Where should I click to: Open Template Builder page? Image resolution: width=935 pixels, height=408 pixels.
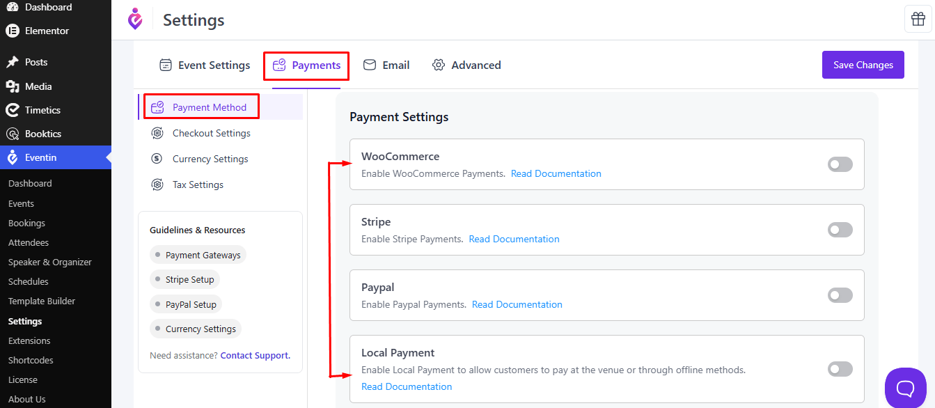point(42,301)
